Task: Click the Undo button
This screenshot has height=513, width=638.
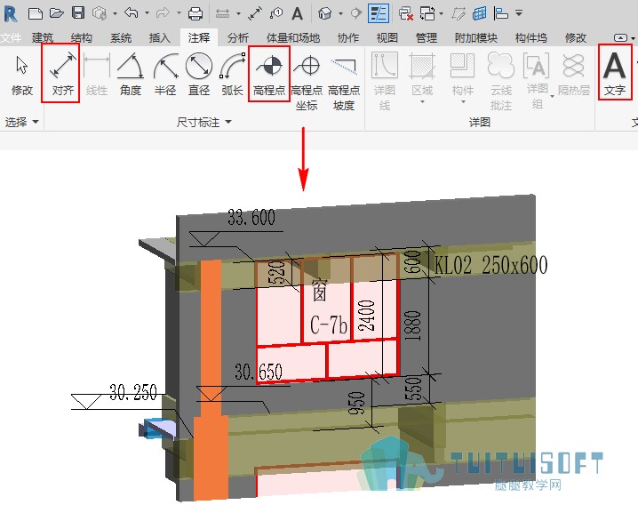Action: pyautogui.click(x=131, y=13)
